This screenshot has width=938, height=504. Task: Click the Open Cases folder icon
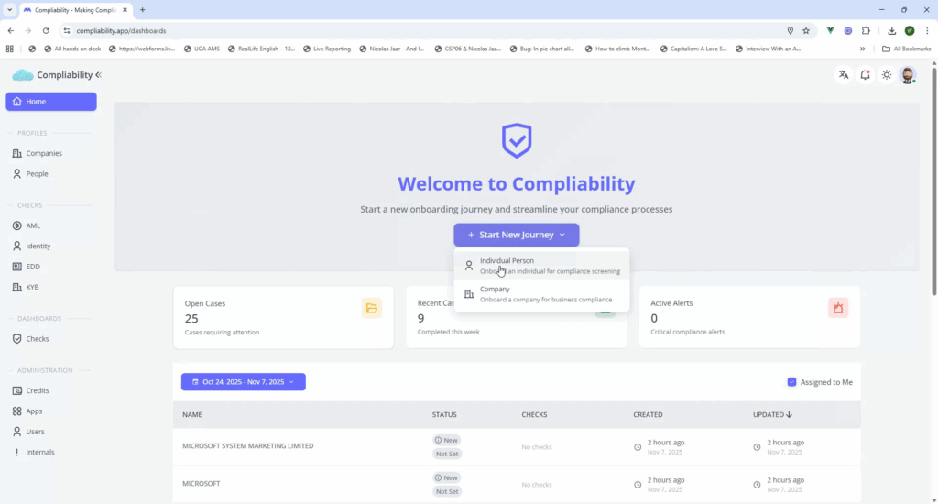coord(371,308)
